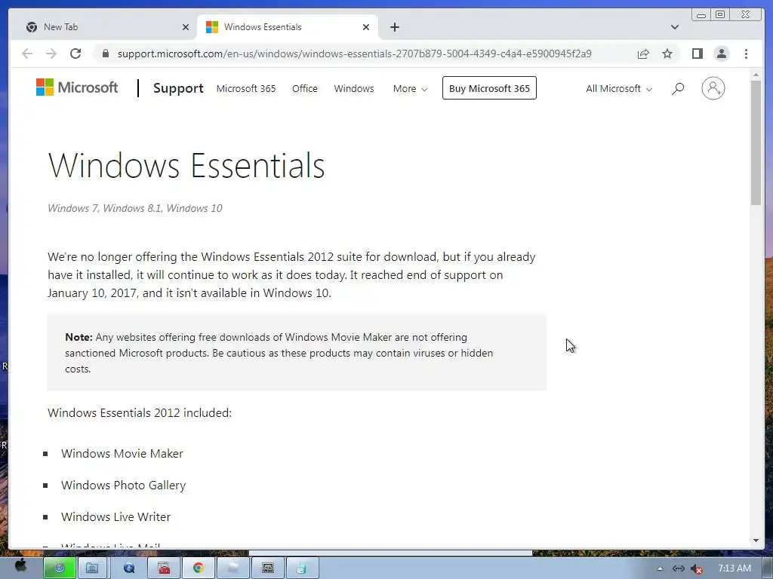Screen dimensions: 773x579
Task: Click the page vertical scrollbar thumb
Action: 756,142
